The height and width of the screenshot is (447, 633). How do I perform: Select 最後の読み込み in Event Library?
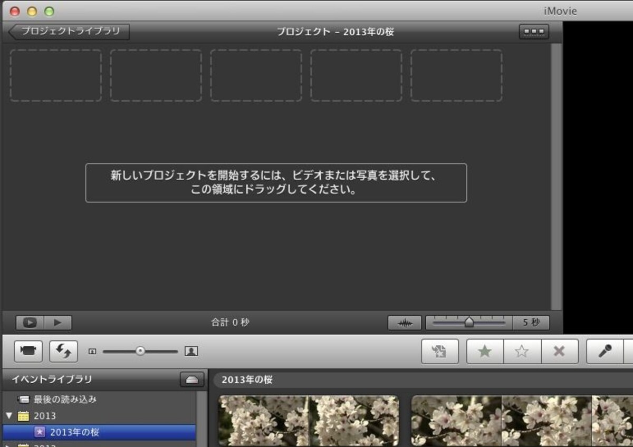click(x=65, y=400)
